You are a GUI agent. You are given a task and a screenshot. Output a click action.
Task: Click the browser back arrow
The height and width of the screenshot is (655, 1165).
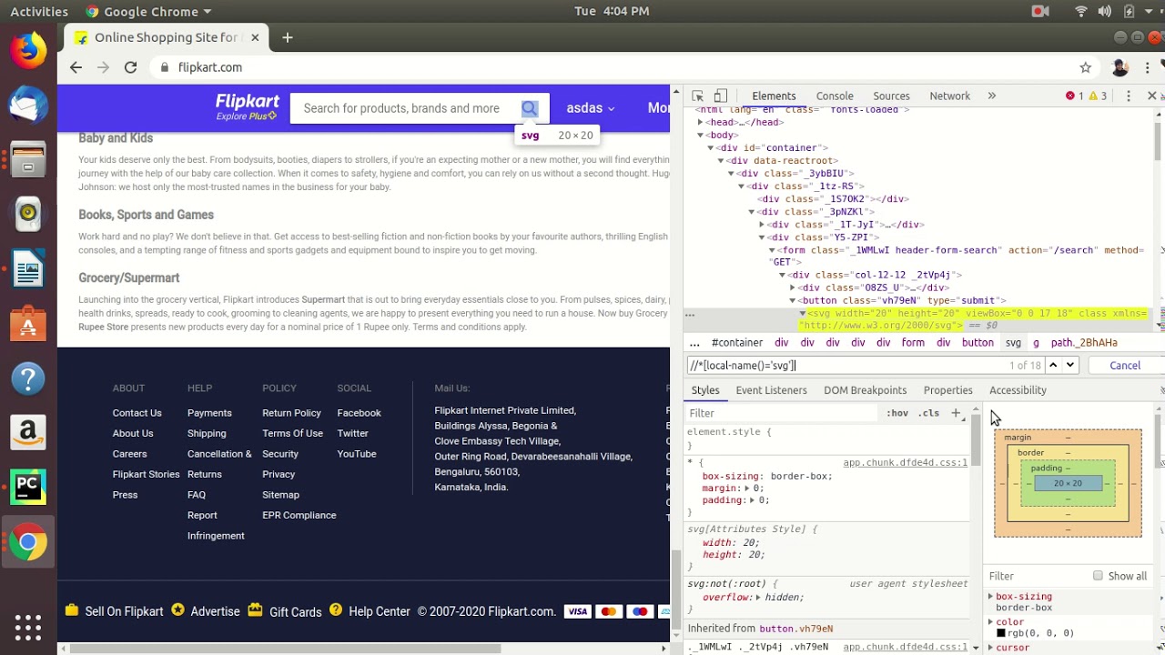(x=76, y=67)
